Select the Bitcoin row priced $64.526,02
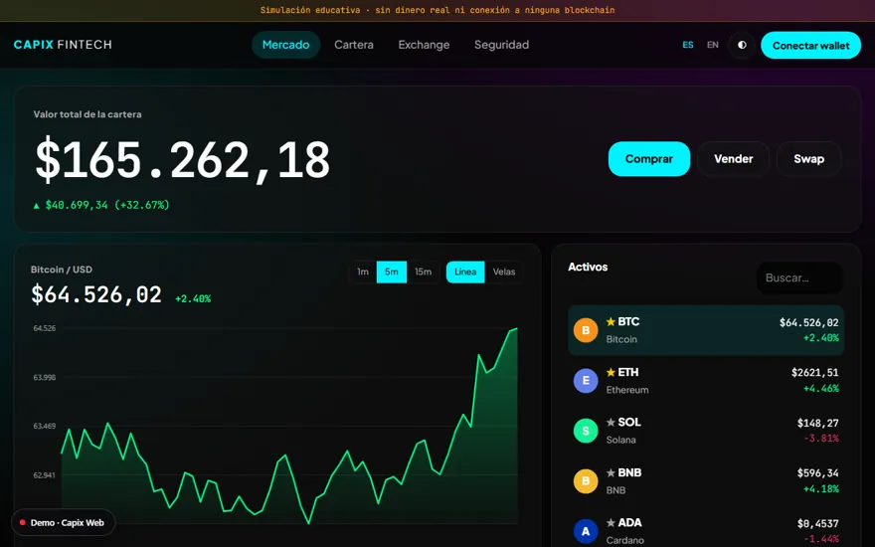The image size is (875, 547). tap(706, 330)
